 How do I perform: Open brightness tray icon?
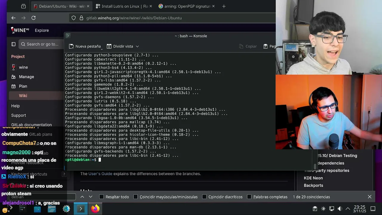point(323,209)
